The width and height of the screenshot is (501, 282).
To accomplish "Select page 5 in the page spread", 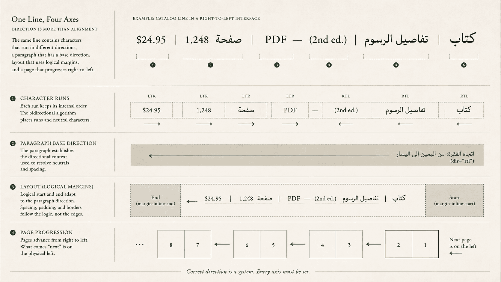I will pos(273,244).
